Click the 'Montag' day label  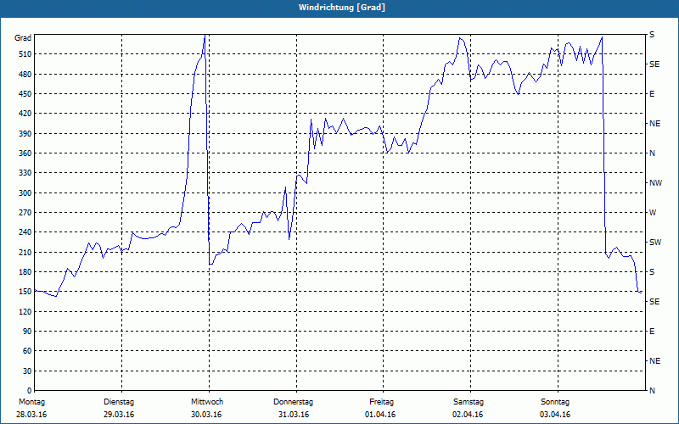pyautogui.click(x=31, y=402)
